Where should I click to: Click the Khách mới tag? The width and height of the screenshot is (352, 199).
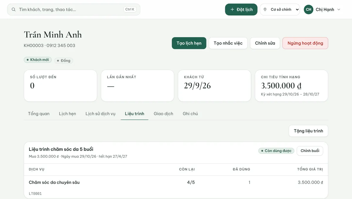click(38, 60)
